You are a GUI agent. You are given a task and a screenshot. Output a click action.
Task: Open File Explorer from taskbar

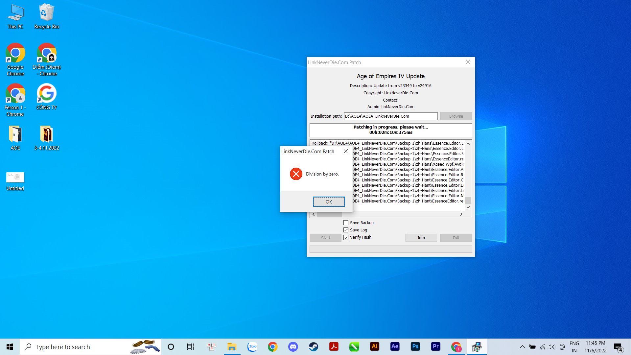[232, 346]
